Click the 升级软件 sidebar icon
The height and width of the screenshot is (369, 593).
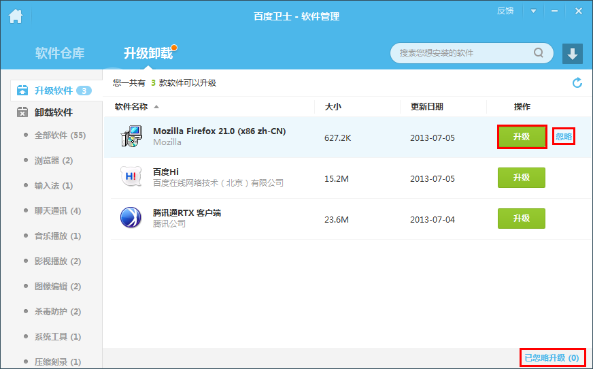coord(22,91)
